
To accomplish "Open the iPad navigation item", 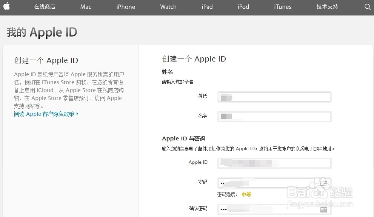I will coord(207,7).
